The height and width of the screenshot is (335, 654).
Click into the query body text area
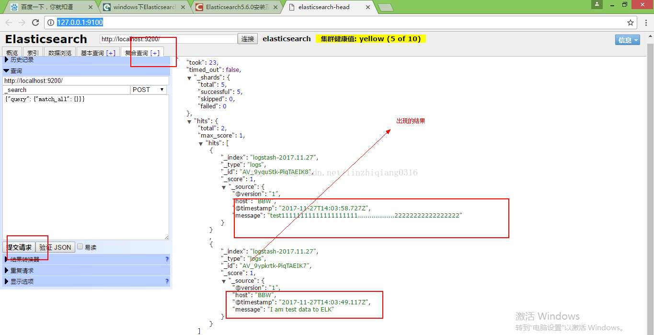click(86, 167)
